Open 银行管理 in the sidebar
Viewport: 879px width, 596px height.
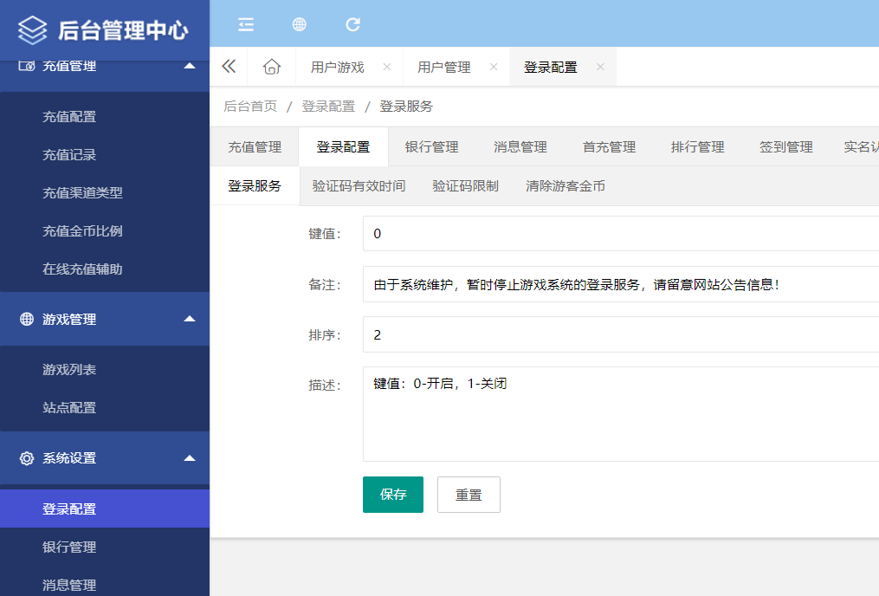click(x=104, y=547)
